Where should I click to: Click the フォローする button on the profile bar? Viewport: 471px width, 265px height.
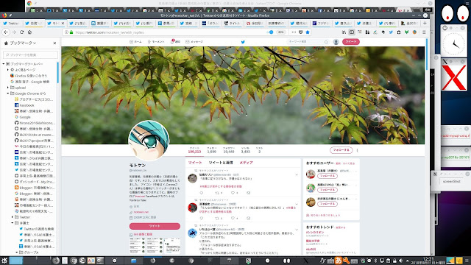341,150
